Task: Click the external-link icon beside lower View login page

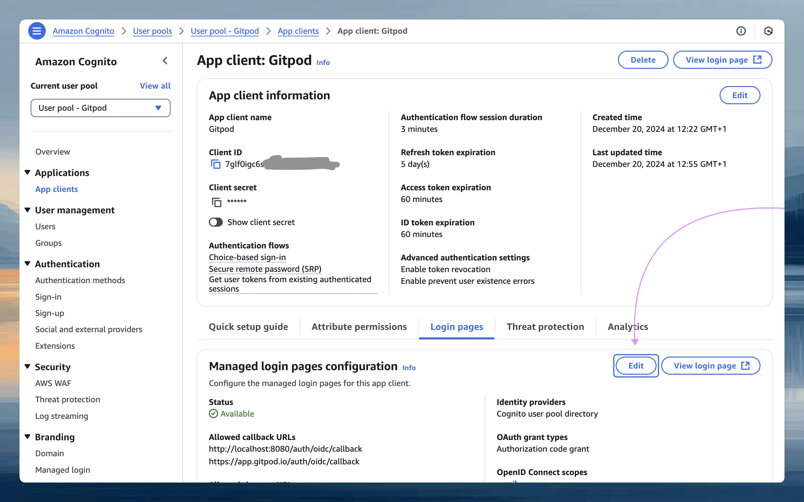Action: [746, 365]
